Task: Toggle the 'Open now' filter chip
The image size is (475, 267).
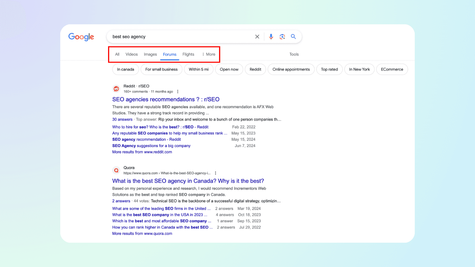Action: (x=229, y=69)
